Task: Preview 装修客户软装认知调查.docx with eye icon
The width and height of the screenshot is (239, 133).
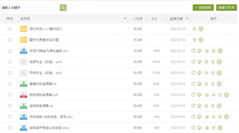Action: click(207, 128)
